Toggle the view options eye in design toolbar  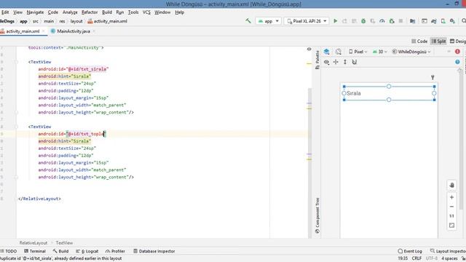(326, 62)
